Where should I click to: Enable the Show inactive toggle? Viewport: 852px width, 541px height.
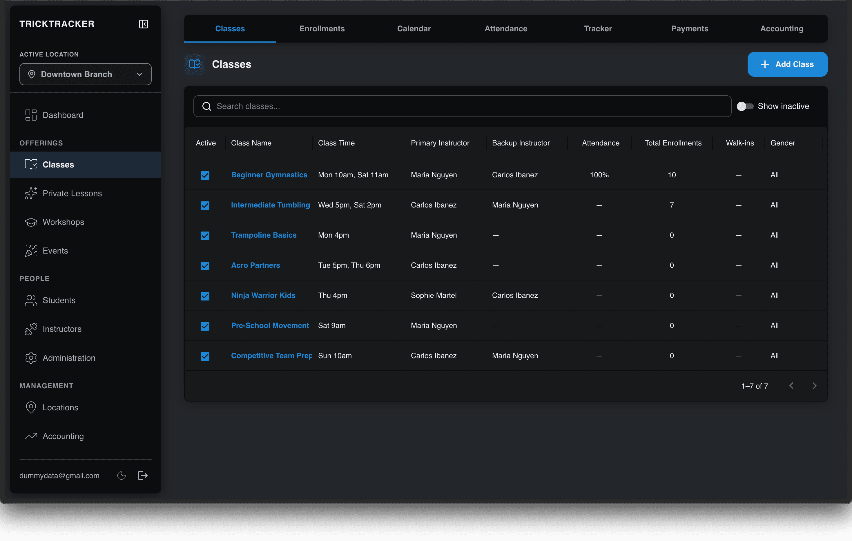click(x=745, y=106)
